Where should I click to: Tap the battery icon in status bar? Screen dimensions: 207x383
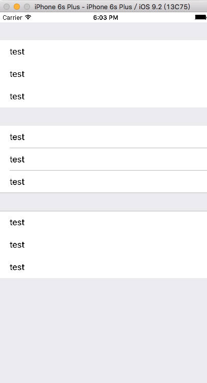coord(201,17)
